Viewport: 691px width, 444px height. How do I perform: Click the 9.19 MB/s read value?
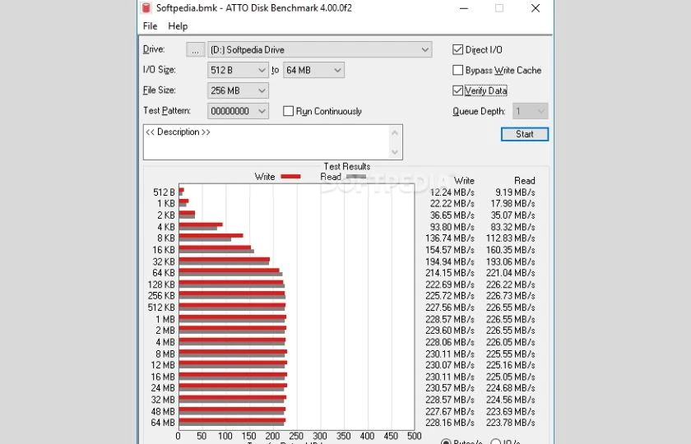coord(515,192)
